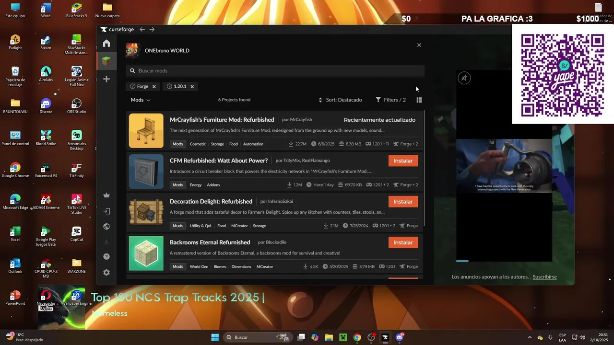Open the crown premium icon in sidebar
The image size is (614, 345).
[106, 195]
